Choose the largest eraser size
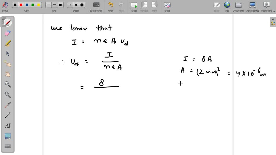 point(82,5)
